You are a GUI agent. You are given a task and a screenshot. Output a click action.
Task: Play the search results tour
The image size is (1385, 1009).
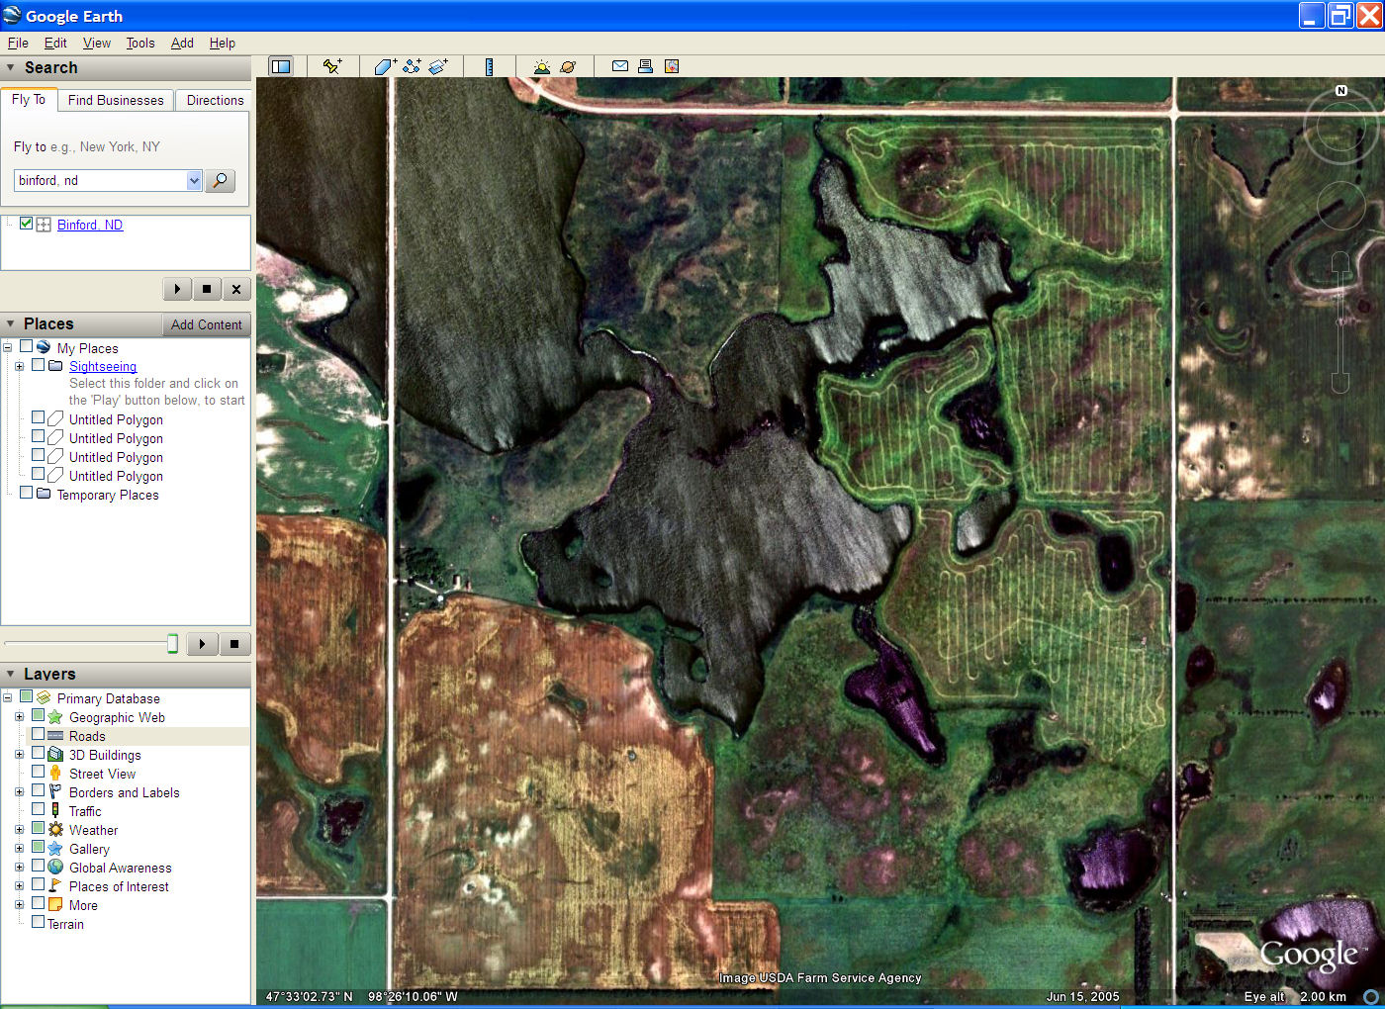click(x=177, y=289)
